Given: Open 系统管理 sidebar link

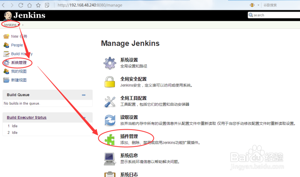Looking at the screenshot, I should tap(19, 63).
